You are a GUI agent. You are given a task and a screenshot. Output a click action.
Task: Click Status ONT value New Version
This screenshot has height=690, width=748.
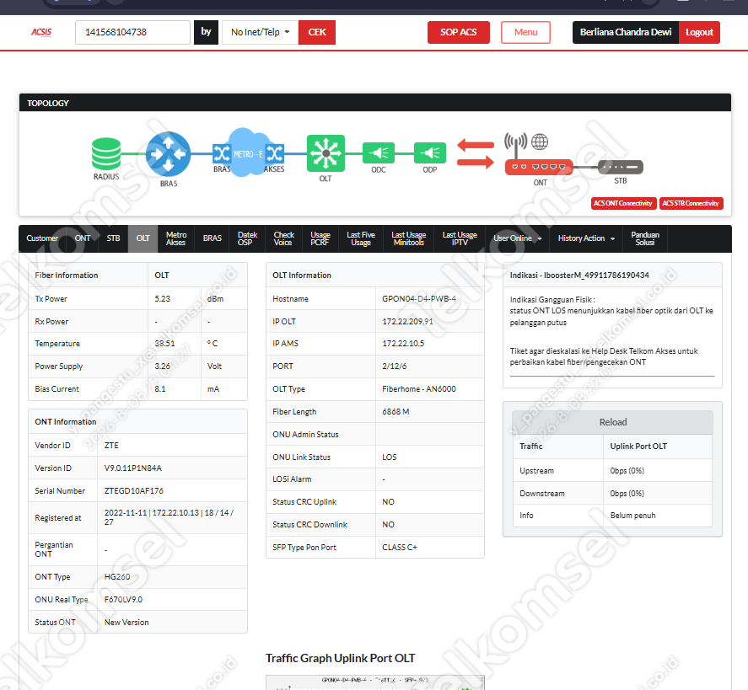click(126, 623)
